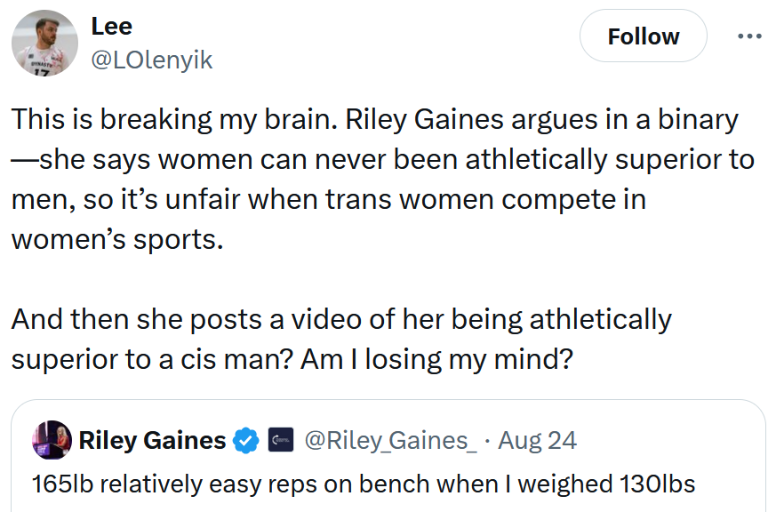Screen dimensions: 776x512
Task: Open the more options menu on Lee's tweet
Action: point(751,36)
